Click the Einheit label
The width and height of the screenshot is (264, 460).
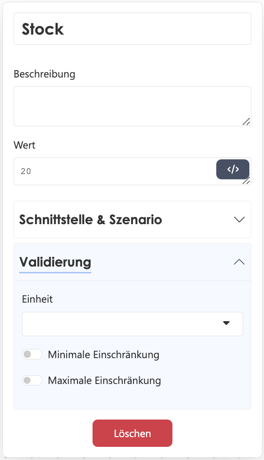tap(37, 299)
